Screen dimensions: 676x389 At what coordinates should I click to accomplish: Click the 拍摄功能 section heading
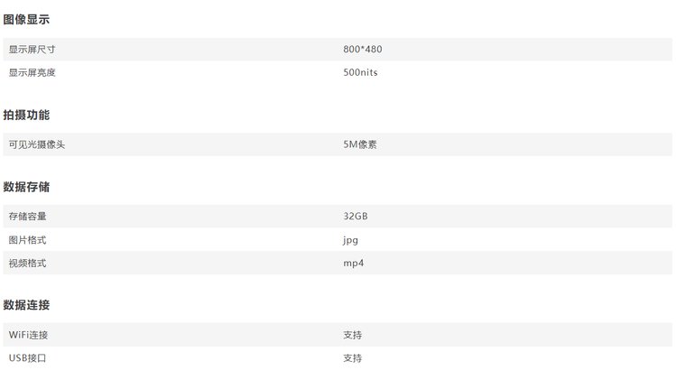pos(26,115)
